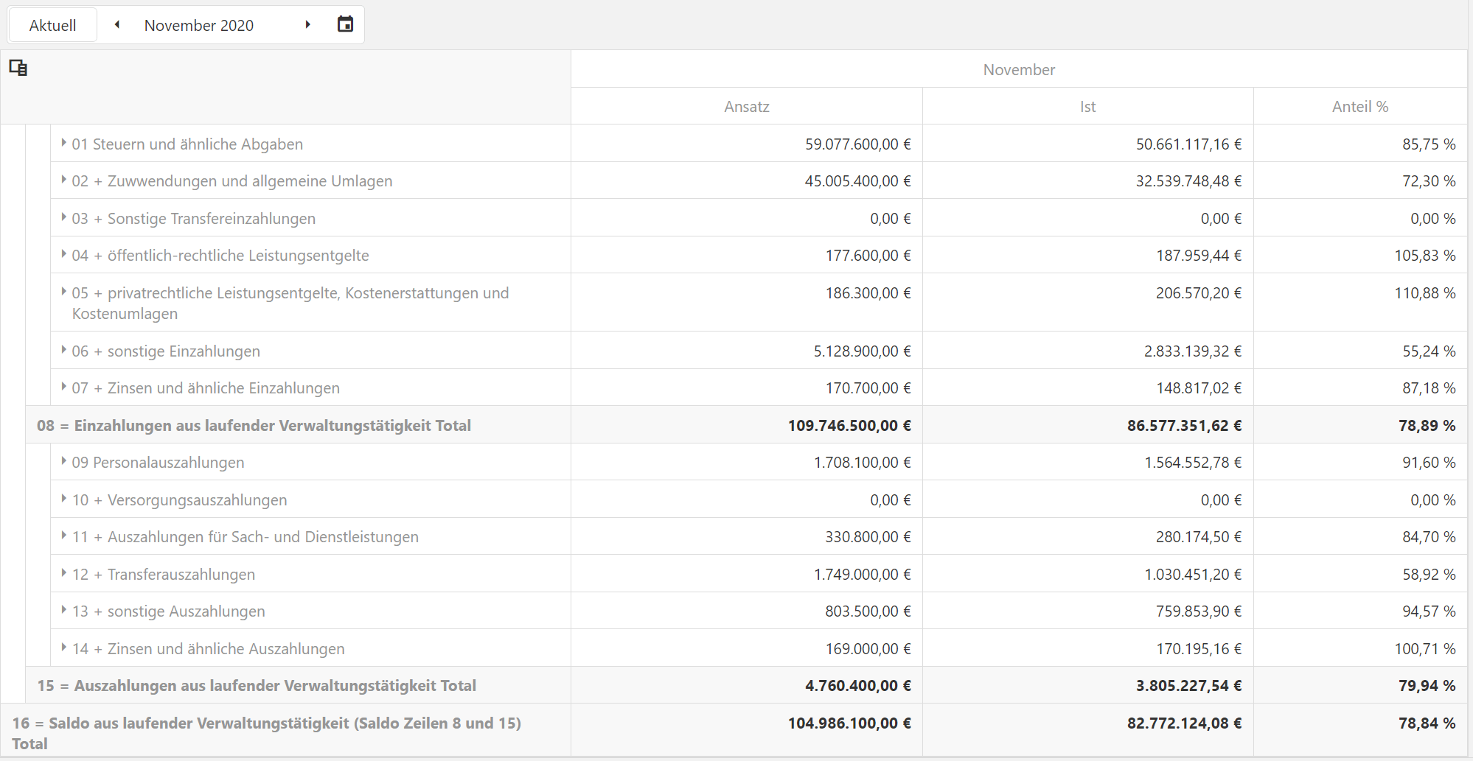Click the Anteil % column header

[x=1360, y=106]
